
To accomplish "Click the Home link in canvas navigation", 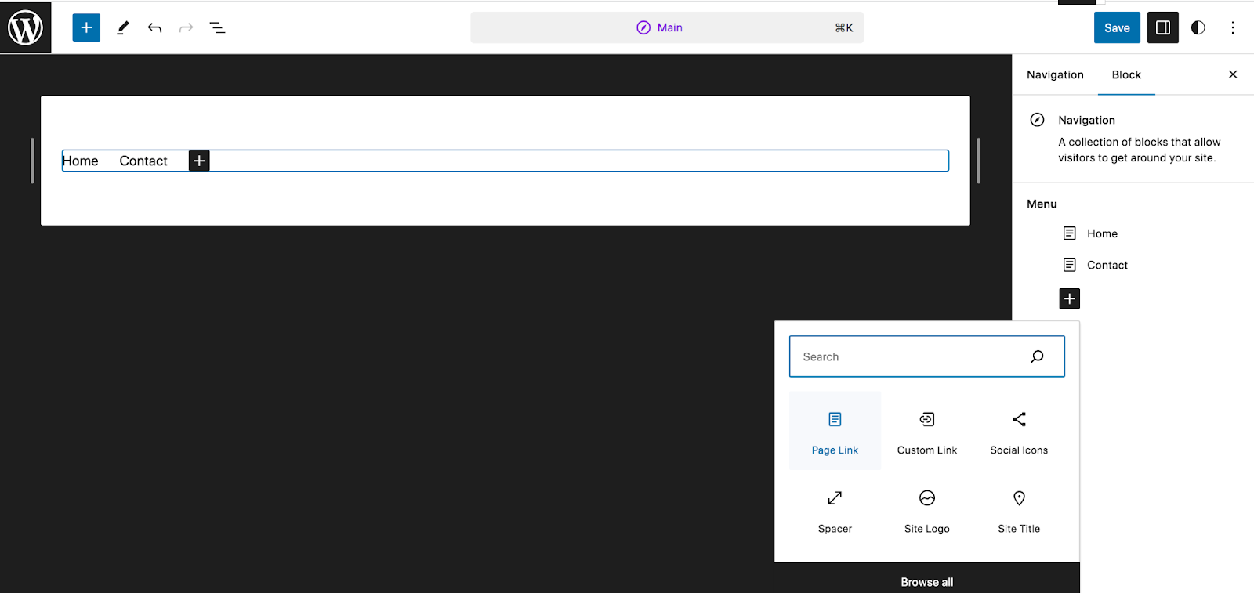I will 81,161.
